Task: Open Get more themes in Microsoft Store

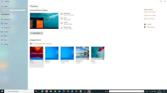Action: [x=42, y=44]
